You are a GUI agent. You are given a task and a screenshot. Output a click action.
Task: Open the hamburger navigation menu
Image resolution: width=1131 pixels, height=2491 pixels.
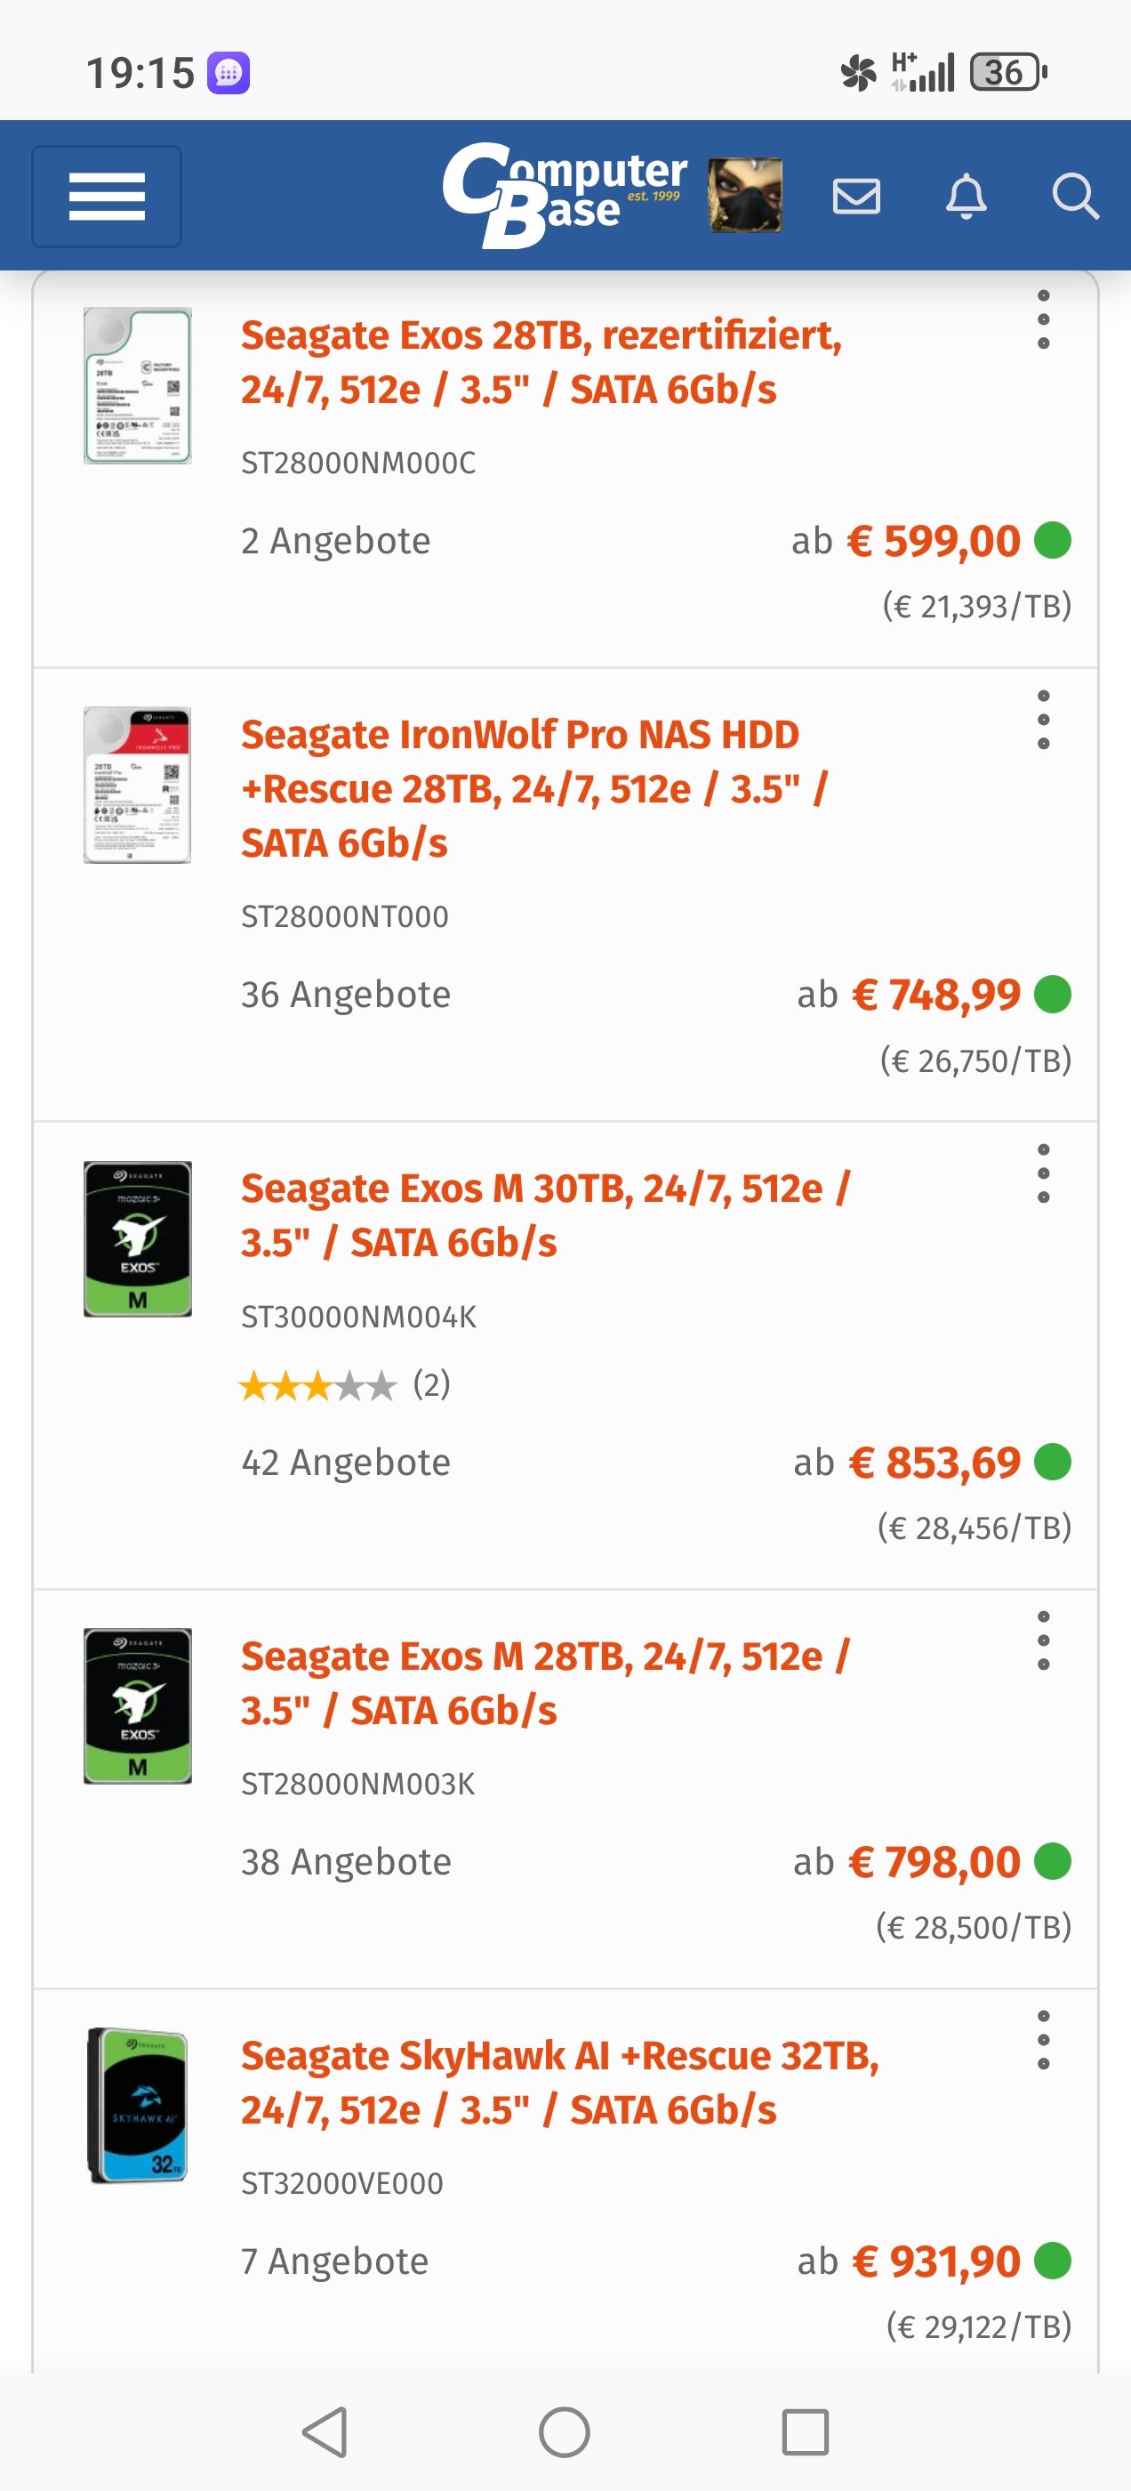pyautogui.click(x=107, y=197)
